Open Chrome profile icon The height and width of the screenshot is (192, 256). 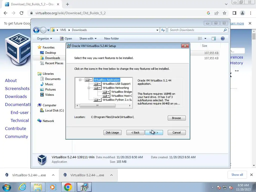[x=242, y=13]
